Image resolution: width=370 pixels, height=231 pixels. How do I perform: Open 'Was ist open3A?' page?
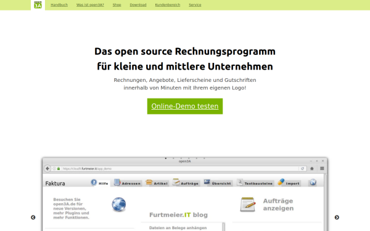point(90,5)
